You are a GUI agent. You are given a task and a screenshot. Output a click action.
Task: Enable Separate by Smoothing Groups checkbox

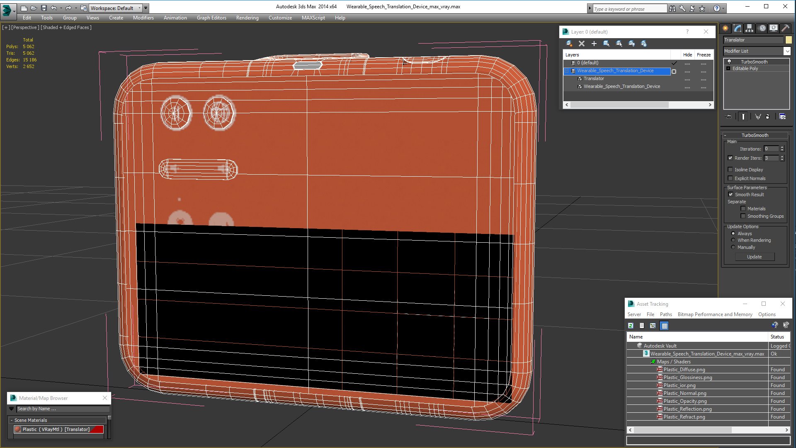pyautogui.click(x=743, y=216)
